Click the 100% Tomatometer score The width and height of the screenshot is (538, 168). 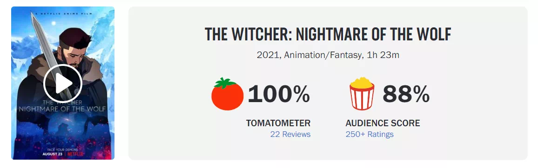279,94
